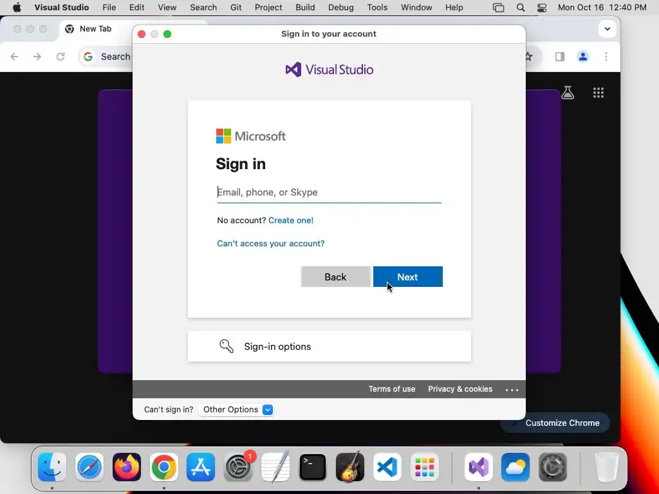Viewport: 659px width, 494px height.
Task: Launch Terminal from the Dock
Action: tap(312, 467)
